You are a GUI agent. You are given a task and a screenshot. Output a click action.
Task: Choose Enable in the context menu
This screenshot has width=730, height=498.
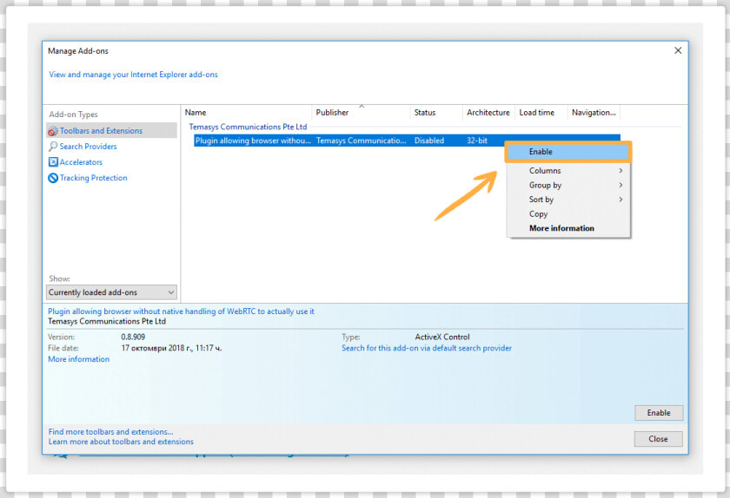click(568, 152)
